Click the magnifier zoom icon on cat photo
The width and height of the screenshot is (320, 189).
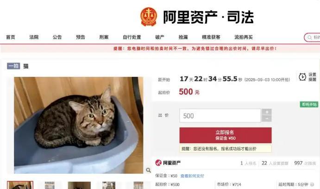click(148, 170)
